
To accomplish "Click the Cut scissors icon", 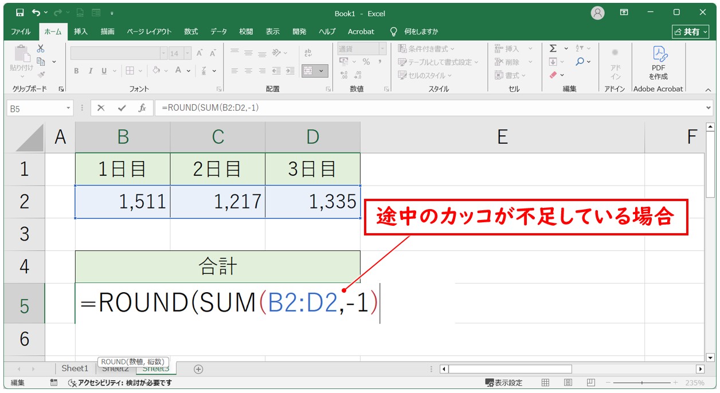I will (41, 49).
